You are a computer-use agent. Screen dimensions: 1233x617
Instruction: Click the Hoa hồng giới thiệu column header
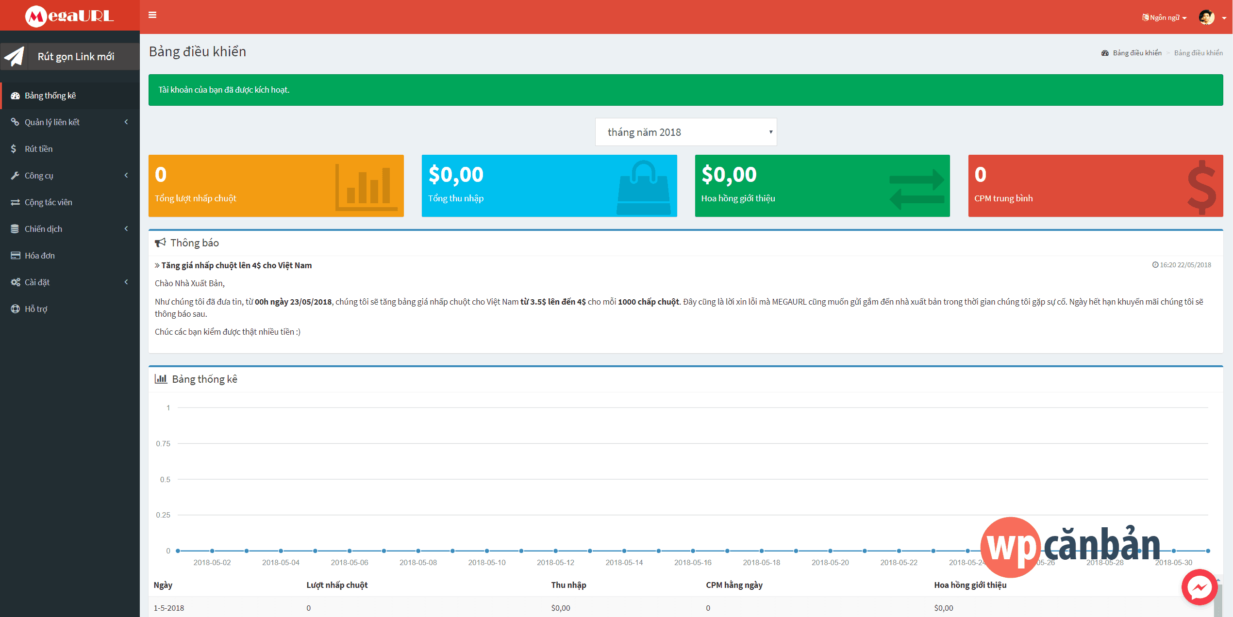tap(970, 585)
